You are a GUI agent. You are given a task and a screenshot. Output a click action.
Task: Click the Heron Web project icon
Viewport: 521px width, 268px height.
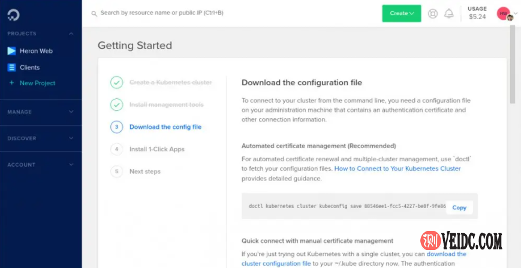click(11, 51)
